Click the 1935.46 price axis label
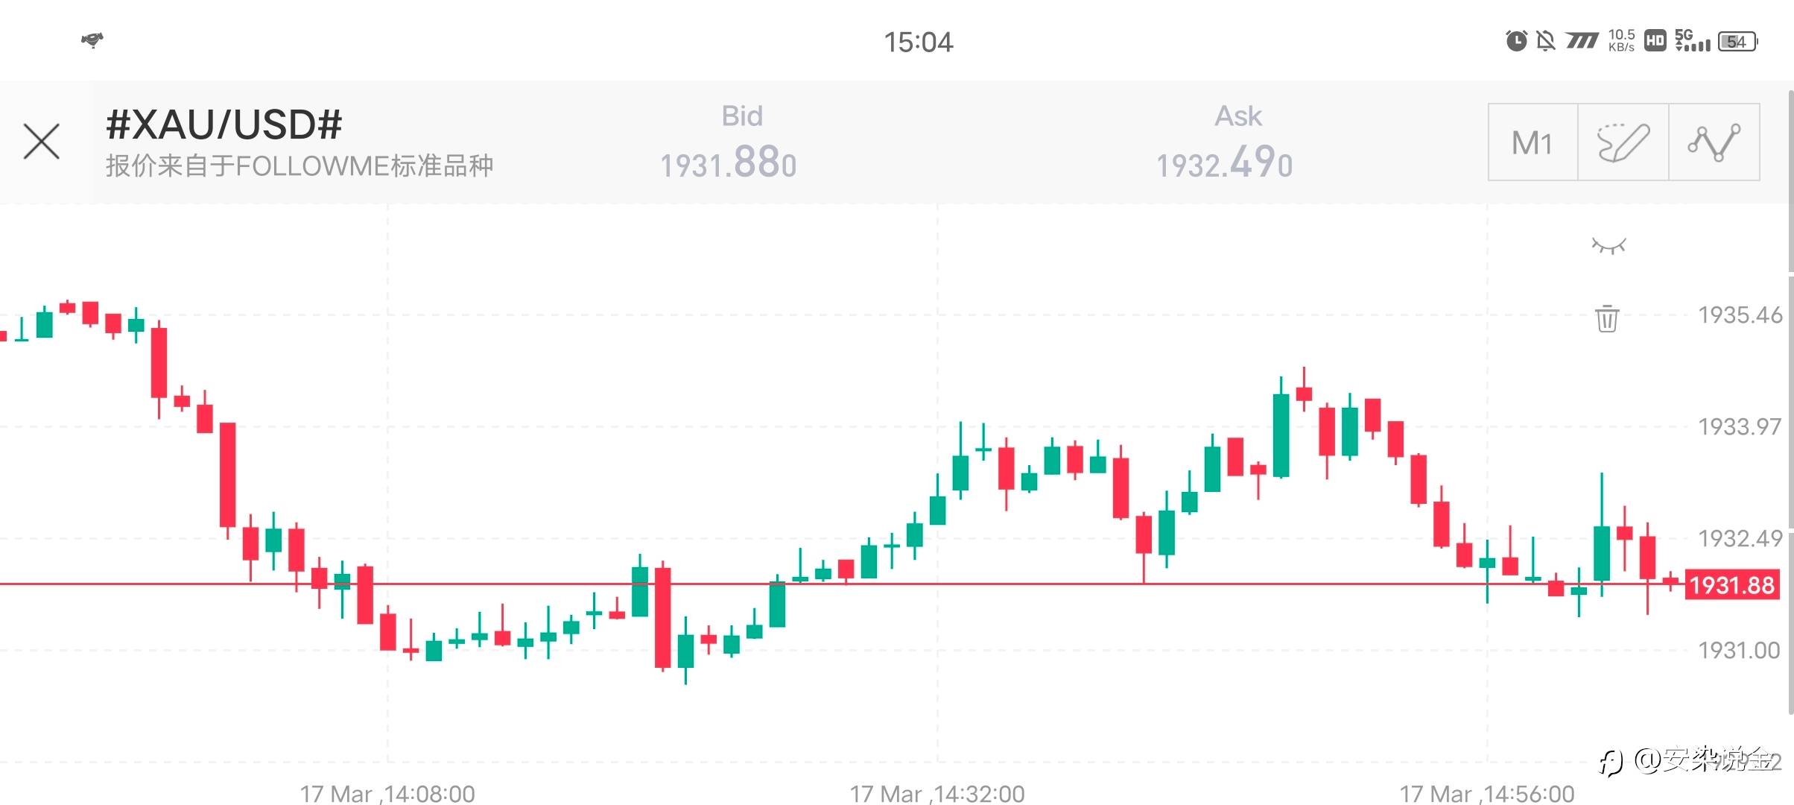This screenshot has height=805, width=1794. coord(1740,315)
